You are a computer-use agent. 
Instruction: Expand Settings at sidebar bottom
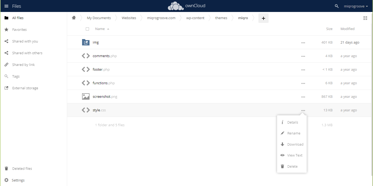point(33,180)
